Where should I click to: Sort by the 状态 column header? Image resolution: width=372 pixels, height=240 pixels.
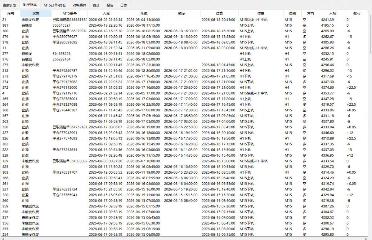tap(36, 14)
